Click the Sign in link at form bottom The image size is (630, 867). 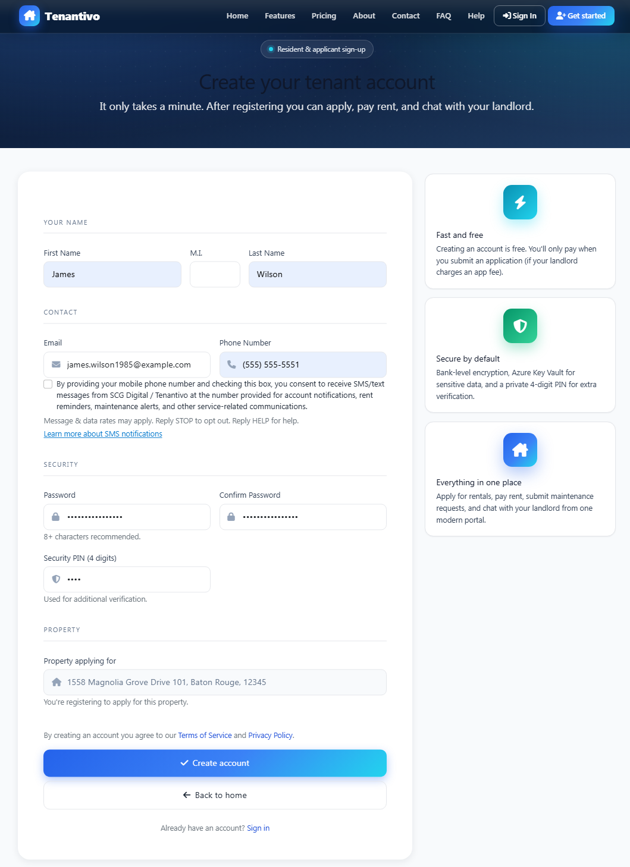[x=258, y=828]
